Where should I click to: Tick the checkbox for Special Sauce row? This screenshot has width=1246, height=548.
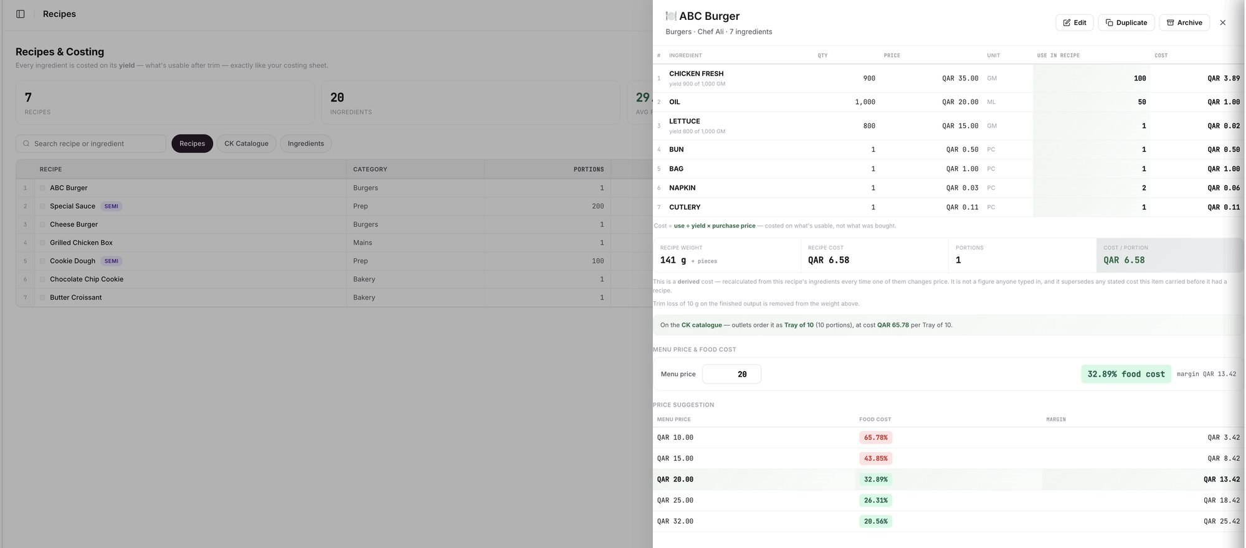(x=42, y=206)
